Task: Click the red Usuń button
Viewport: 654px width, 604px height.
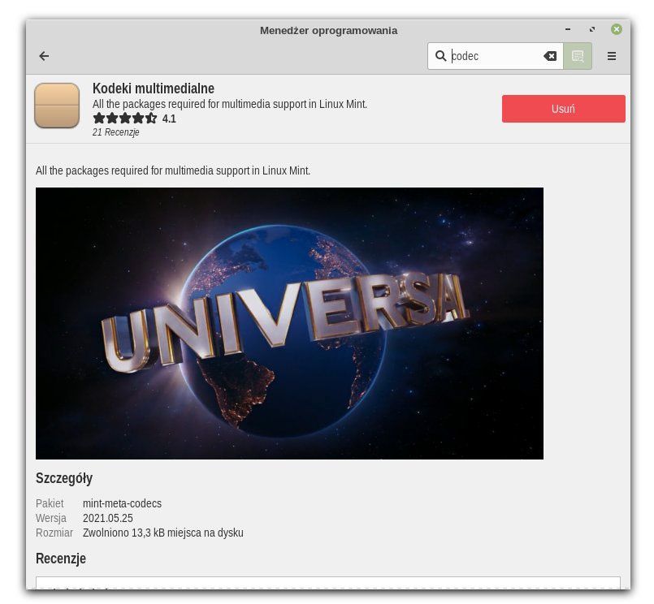Action: [564, 109]
